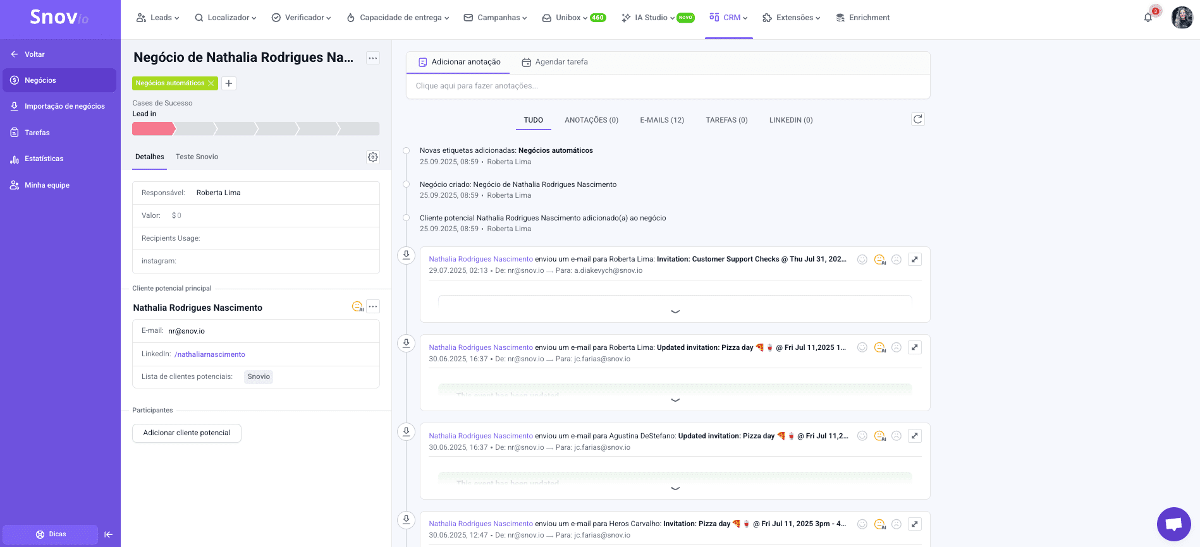The image size is (1200, 547).
Task: Expand the Leads dropdown menu
Action: 158,18
